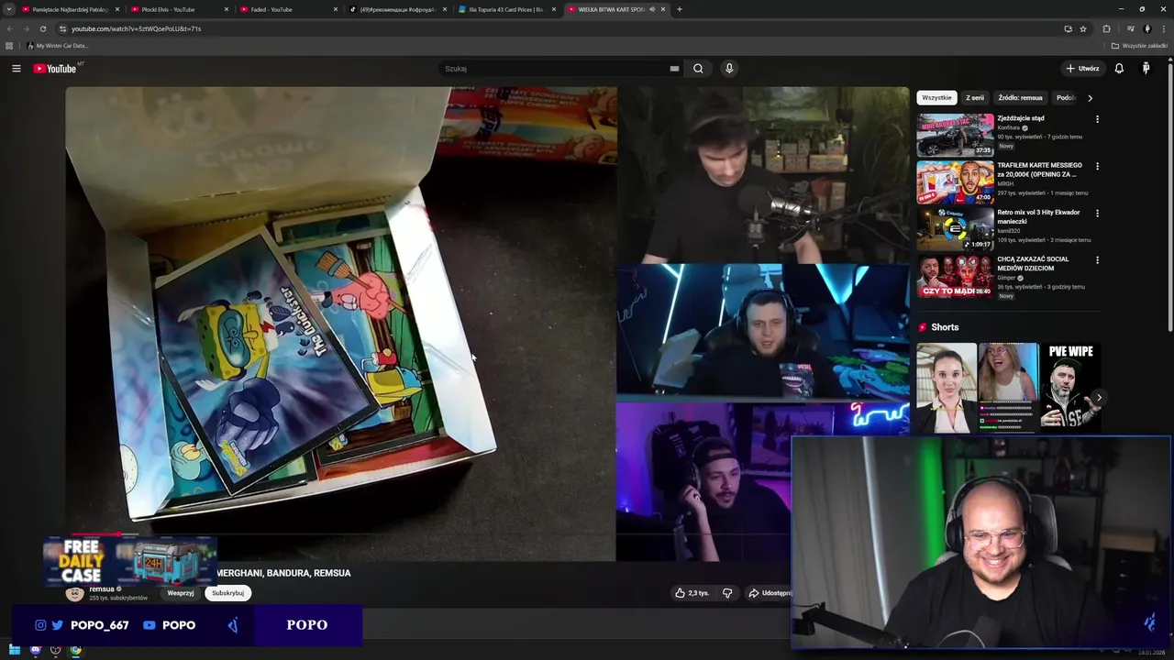This screenshot has width=1174, height=660.
Task: Open the apps shortcut in bookmarks bar
Action: 9,46
